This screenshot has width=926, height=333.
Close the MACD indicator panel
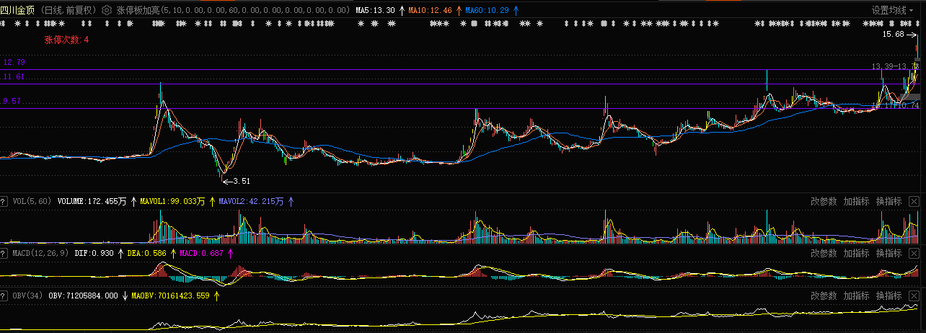(x=914, y=253)
